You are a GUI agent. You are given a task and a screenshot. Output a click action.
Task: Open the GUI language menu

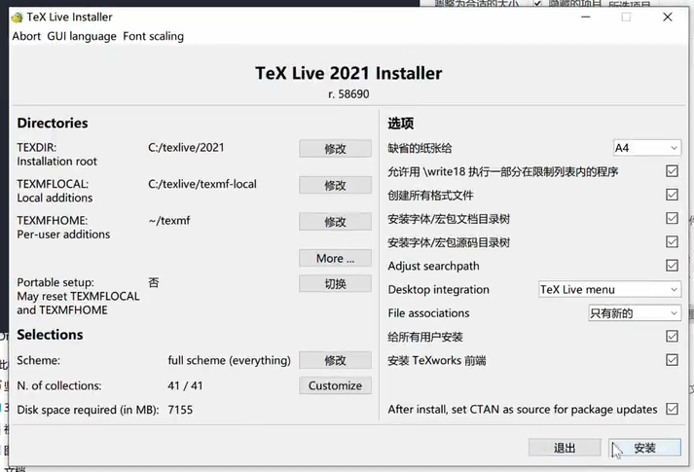[82, 36]
